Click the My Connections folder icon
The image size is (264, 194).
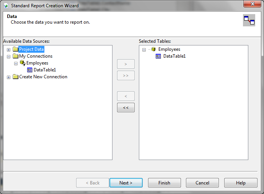(15, 56)
